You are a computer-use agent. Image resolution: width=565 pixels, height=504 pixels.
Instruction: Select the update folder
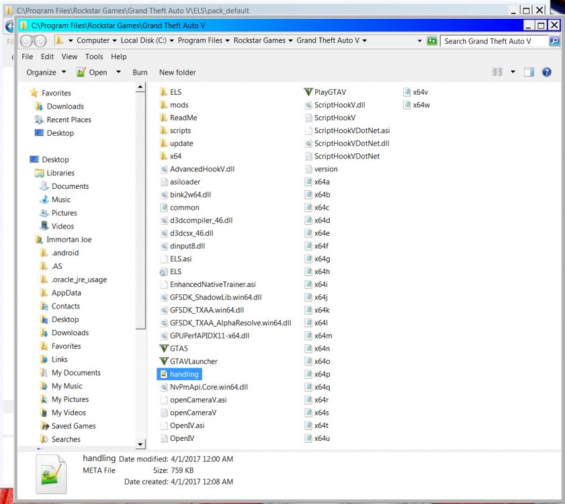click(x=181, y=143)
